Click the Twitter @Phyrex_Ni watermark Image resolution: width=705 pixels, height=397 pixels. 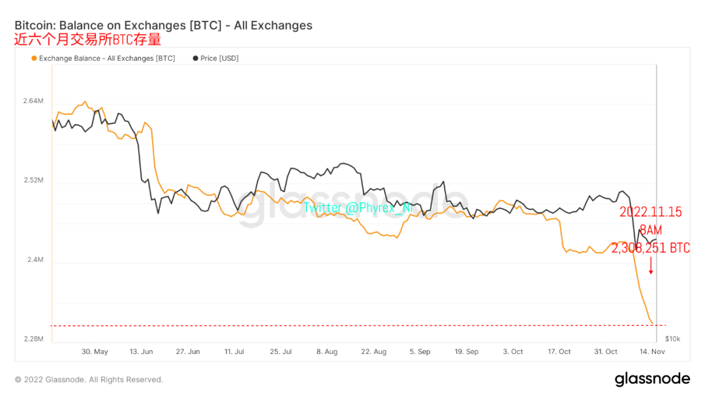(x=358, y=208)
